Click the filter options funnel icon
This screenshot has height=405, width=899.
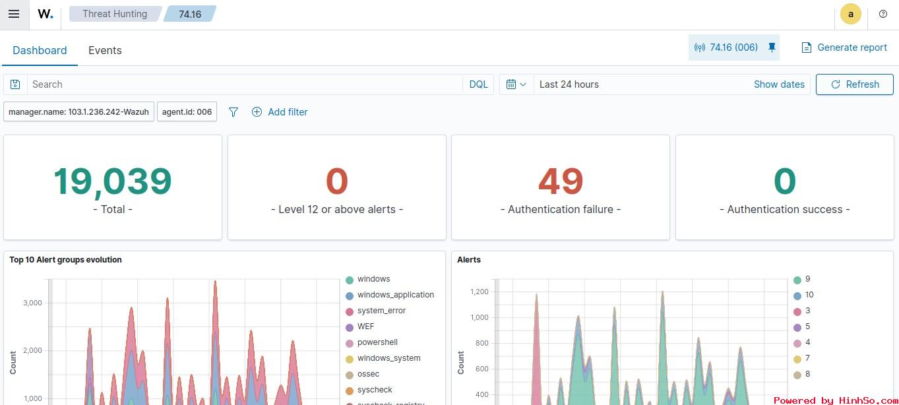coord(233,112)
